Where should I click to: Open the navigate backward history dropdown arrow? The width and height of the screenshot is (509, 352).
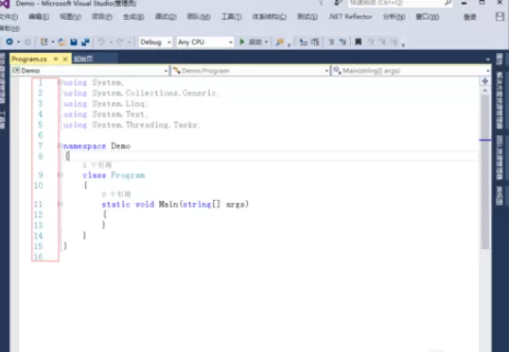19,42
